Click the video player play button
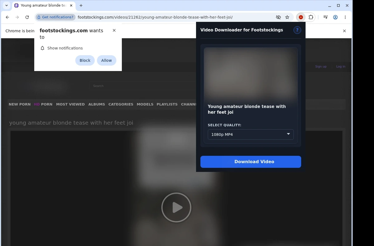The height and width of the screenshot is (246, 374). click(x=176, y=207)
